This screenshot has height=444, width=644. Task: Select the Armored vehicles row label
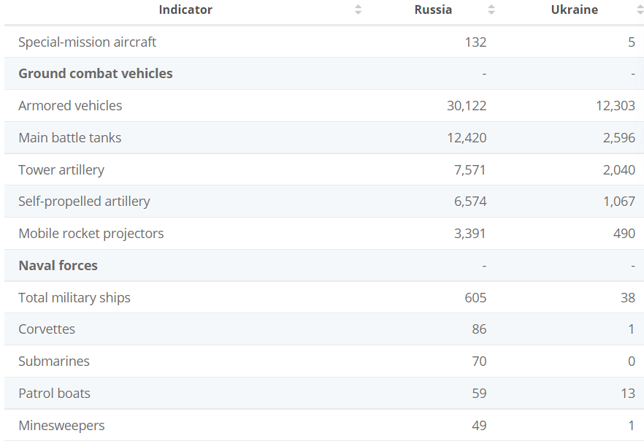tap(70, 106)
